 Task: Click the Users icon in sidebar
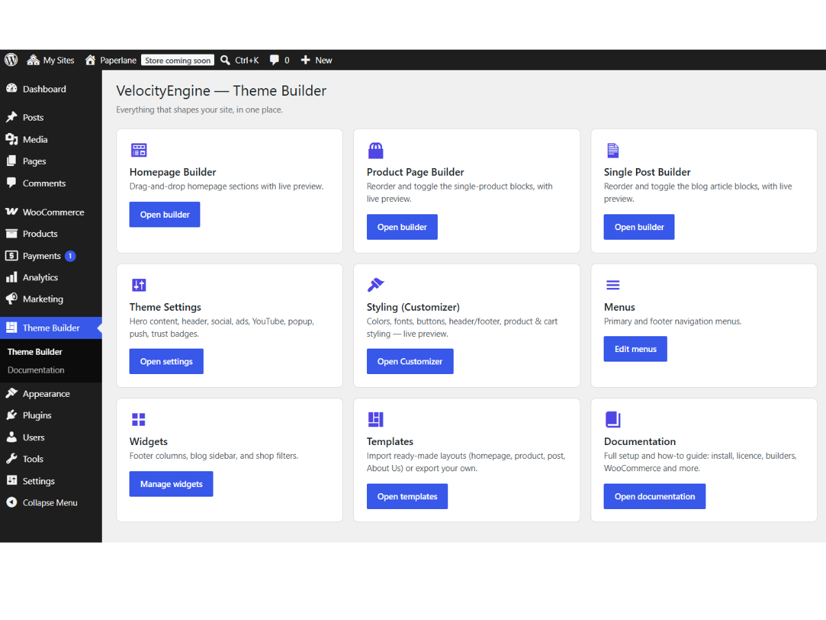[x=11, y=437]
